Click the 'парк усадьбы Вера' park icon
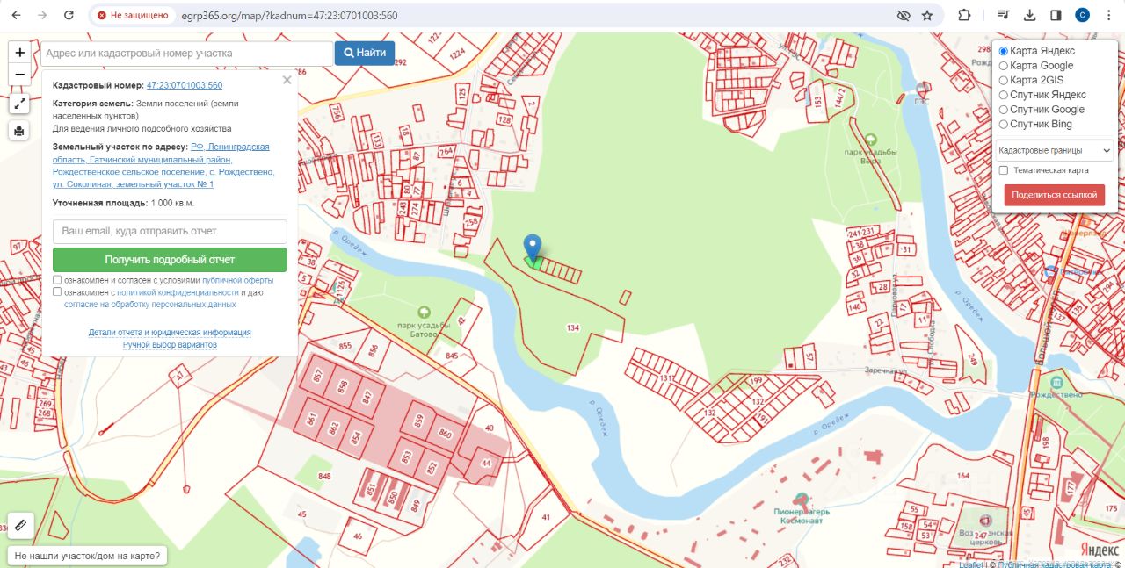 (871, 139)
